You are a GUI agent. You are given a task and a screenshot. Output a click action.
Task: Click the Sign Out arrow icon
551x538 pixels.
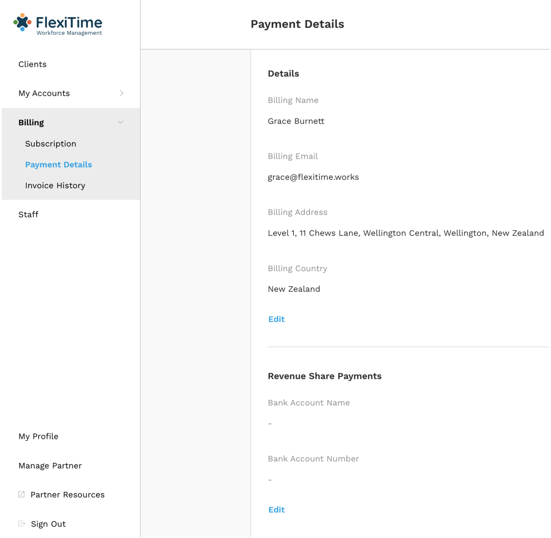pos(21,523)
